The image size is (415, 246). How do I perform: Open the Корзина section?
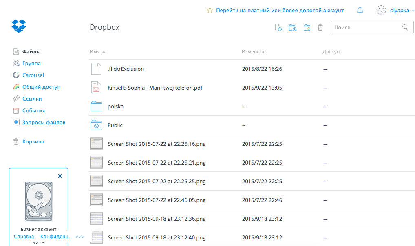point(33,141)
